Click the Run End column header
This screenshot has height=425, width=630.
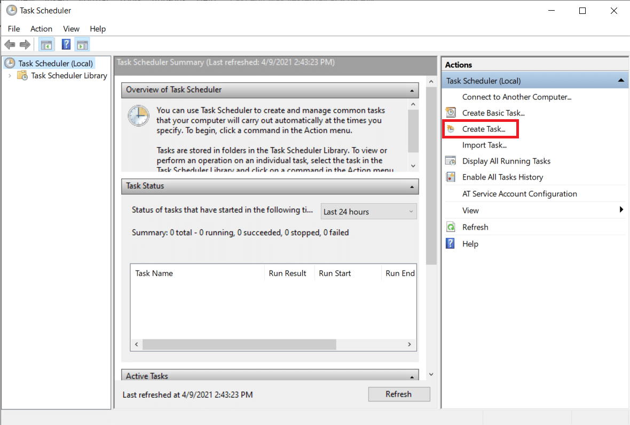(x=399, y=273)
